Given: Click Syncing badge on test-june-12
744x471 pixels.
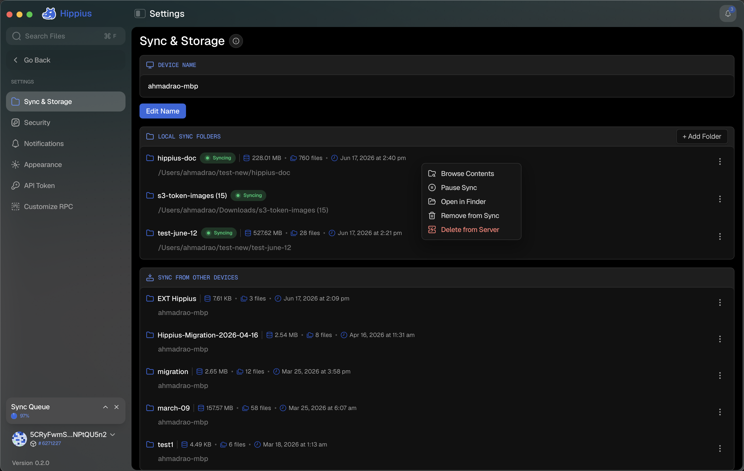Looking at the screenshot, I should pos(219,233).
